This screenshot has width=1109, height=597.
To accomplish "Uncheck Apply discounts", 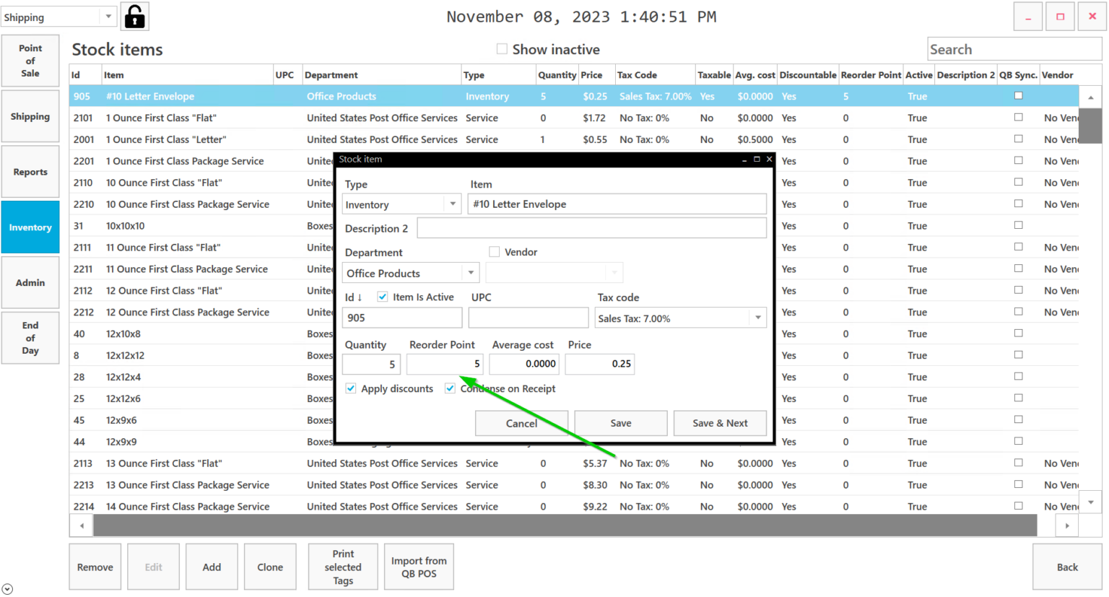I will tap(351, 388).
